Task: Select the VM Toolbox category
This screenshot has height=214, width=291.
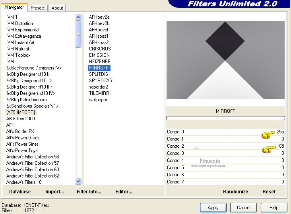Action: click(x=19, y=55)
